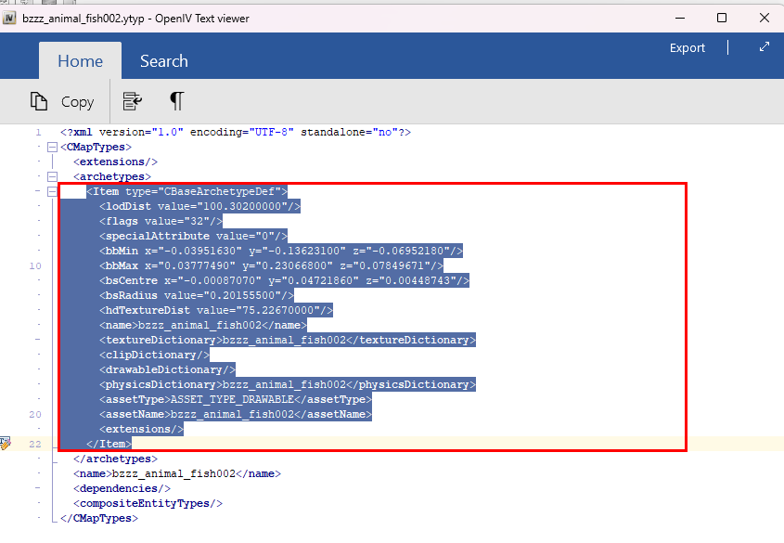The width and height of the screenshot is (784, 543).
Task: Toggle the paragraph marks (¶) display
Action: [176, 102]
